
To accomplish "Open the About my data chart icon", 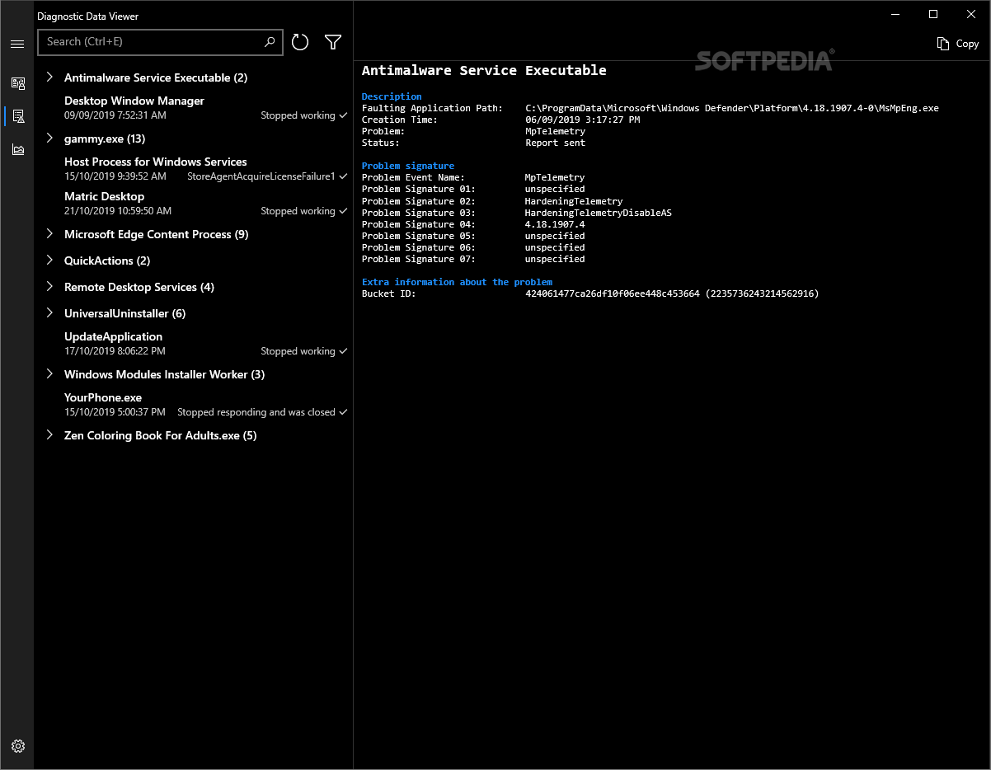I will coord(17,149).
